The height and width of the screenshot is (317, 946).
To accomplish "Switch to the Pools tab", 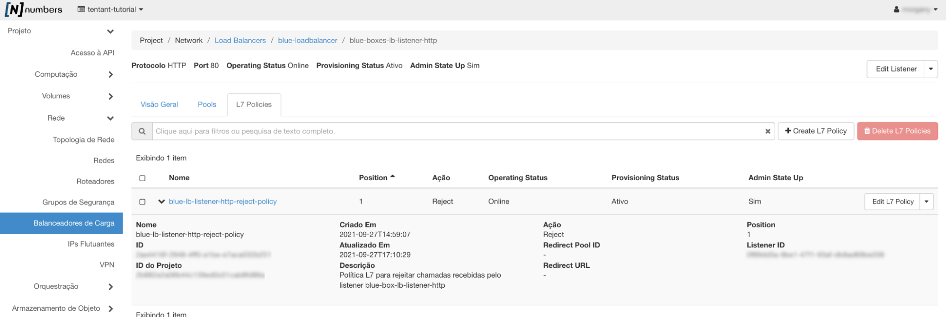I will 207,105.
